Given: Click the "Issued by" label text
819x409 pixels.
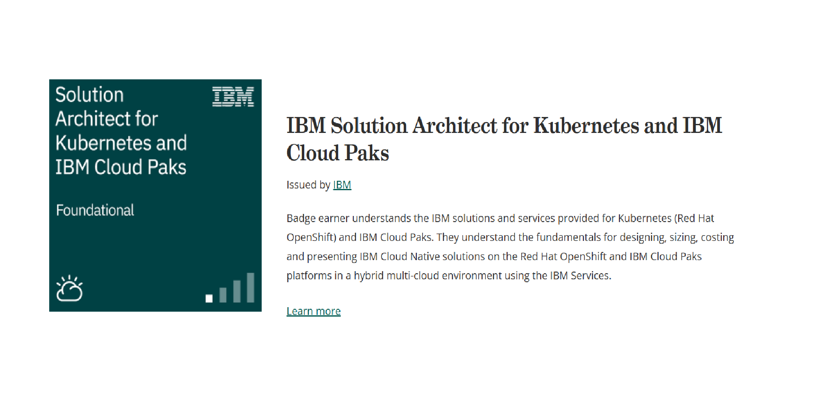Looking at the screenshot, I should pos(308,185).
